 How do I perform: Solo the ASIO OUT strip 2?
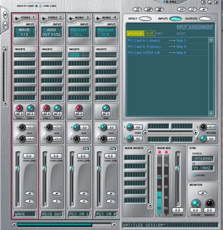point(57,201)
